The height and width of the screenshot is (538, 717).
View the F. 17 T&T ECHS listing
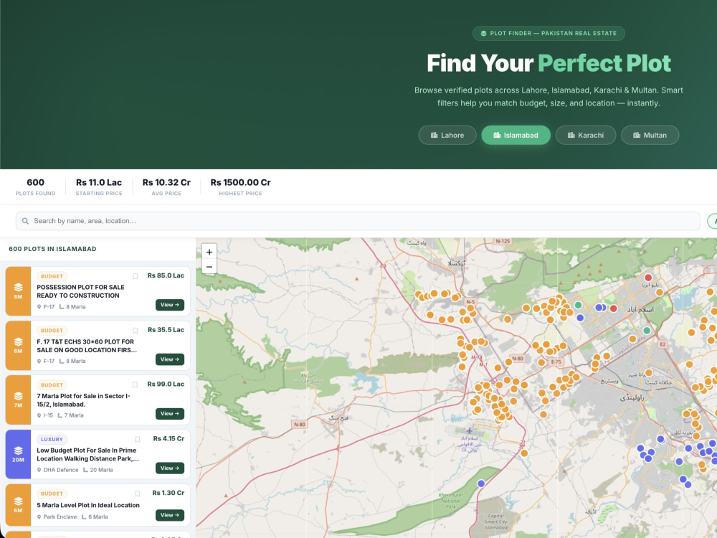170,359
